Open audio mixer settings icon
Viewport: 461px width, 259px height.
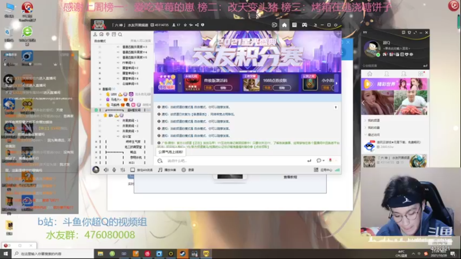[x=123, y=170]
